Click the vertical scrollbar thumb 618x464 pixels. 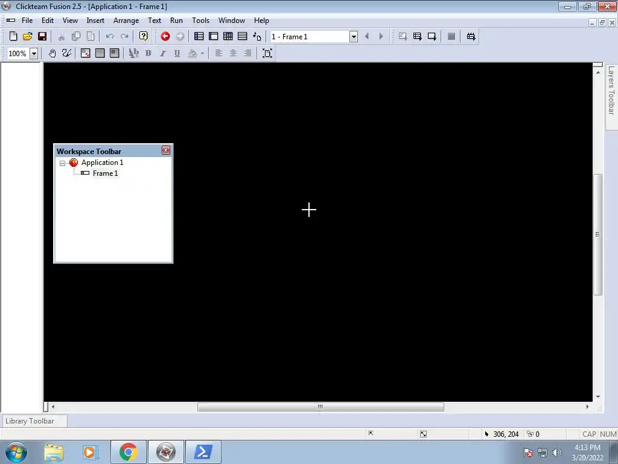pyautogui.click(x=598, y=234)
